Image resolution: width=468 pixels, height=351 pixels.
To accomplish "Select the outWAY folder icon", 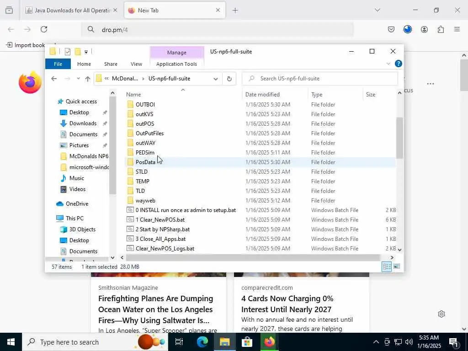I will [x=130, y=143].
